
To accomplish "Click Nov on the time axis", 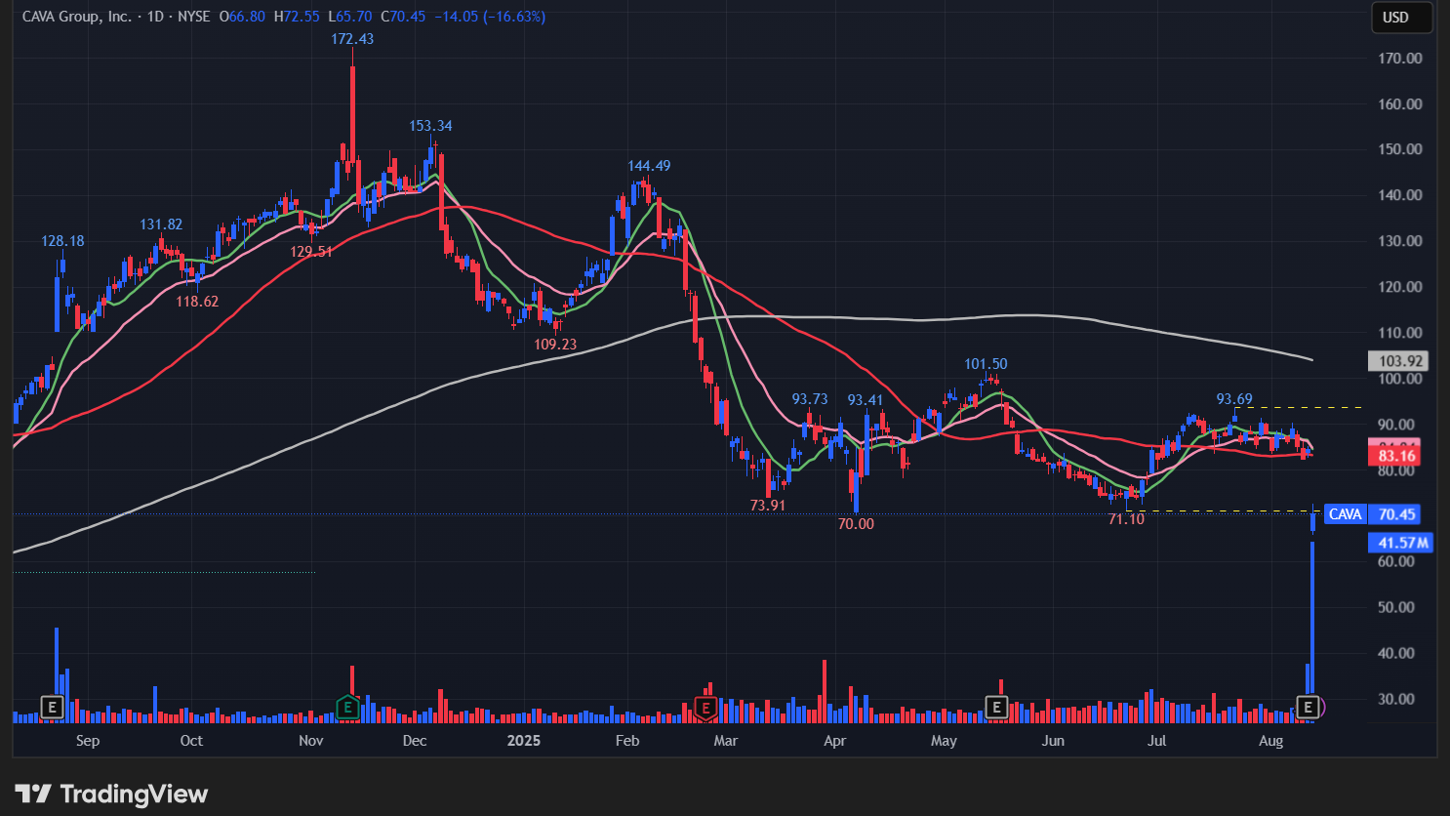I will tap(311, 741).
